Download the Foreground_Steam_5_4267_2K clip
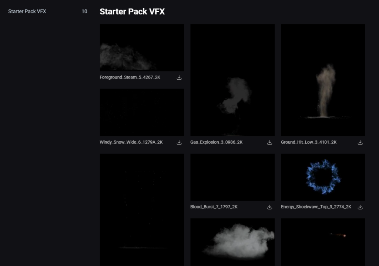This screenshot has height=266, width=379. coord(179,78)
